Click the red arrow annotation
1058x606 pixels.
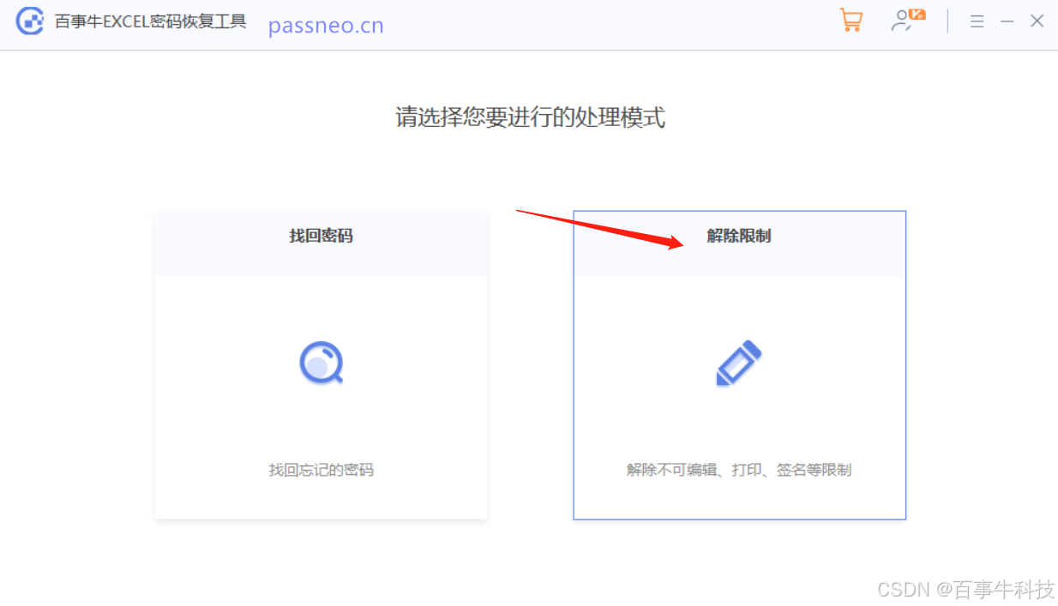click(600, 228)
